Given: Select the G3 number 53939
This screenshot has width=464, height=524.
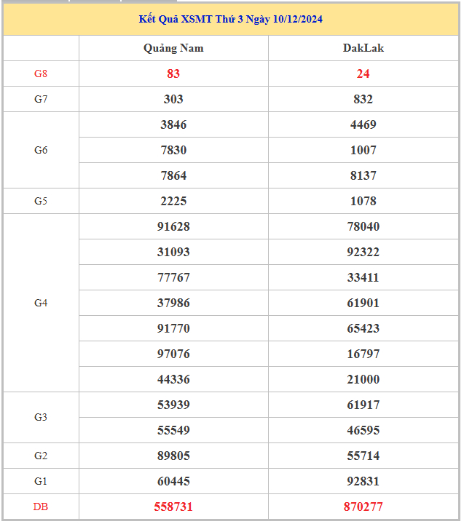Looking at the screenshot, I should coord(173,405).
